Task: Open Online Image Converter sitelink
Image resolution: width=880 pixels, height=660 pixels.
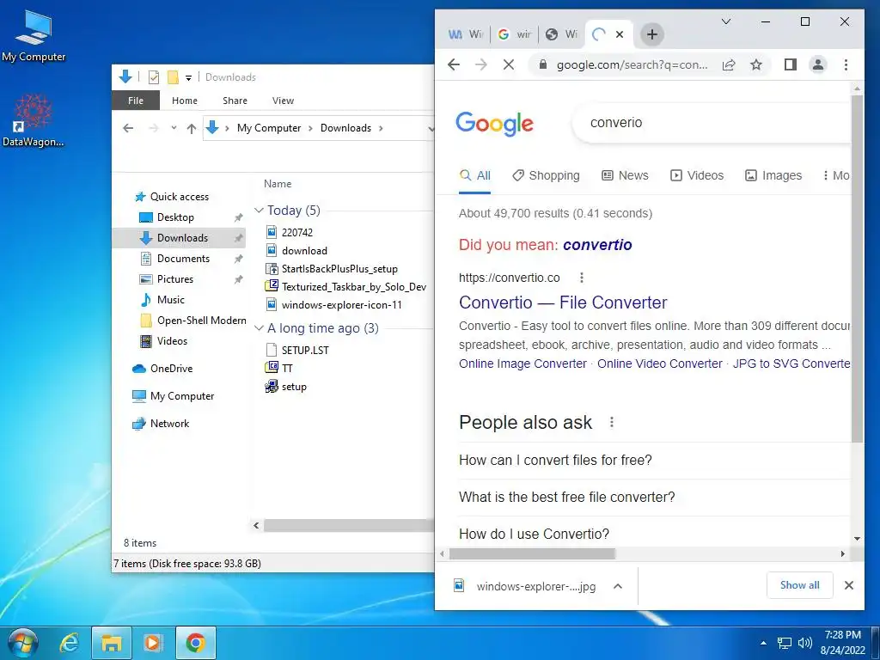Action: [x=522, y=364]
